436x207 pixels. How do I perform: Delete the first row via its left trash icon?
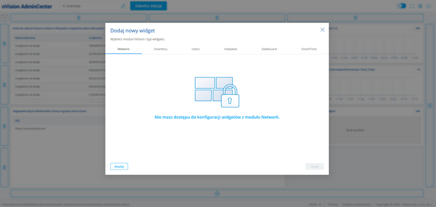point(4,44)
